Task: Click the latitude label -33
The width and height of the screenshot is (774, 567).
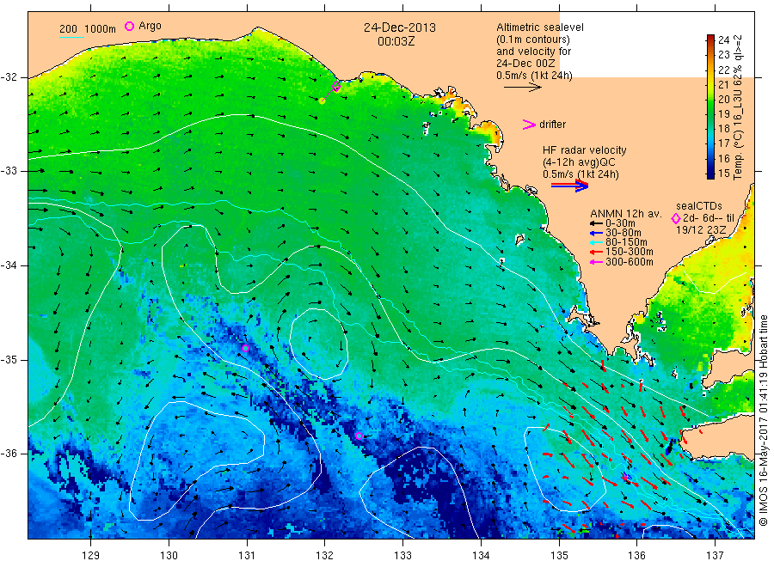Action: [x=9, y=171]
